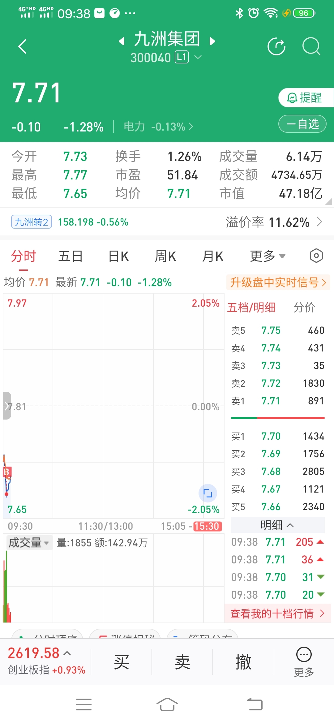
Task: Tap the More ellipsis icon in bottom bar
Action: 304,662
